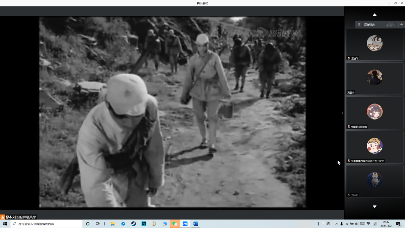405x228 pixels.
Task: Open Task View on the taskbar
Action: pos(97,224)
